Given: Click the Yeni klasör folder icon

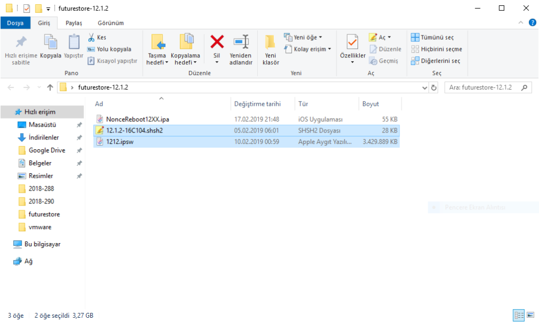Looking at the screenshot, I should click(271, 42).
